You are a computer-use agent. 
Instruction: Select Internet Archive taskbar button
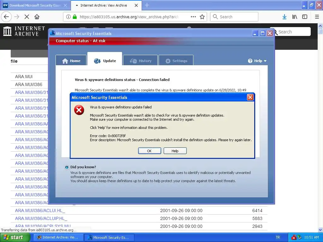[58, 237]
